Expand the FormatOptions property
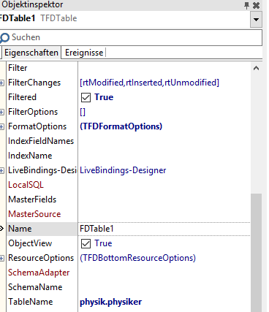The image size is (269, 312). coord(2,126)
